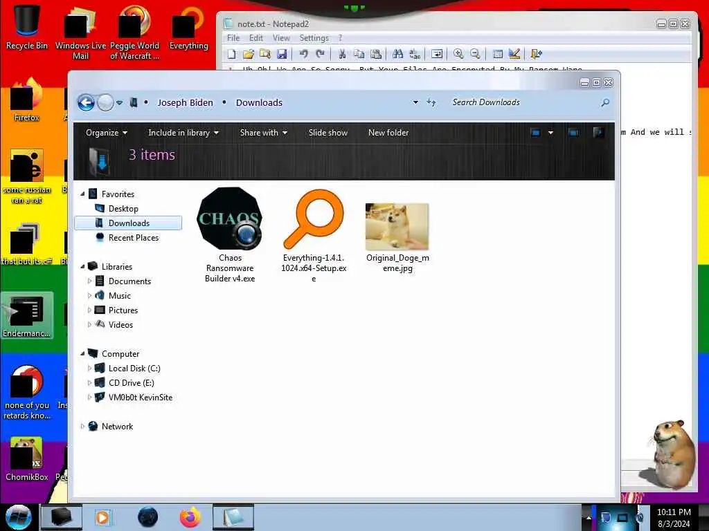This screenshot has width=709, height=531.
Task: Click the Explorer help icon
Action: [598, 132]
